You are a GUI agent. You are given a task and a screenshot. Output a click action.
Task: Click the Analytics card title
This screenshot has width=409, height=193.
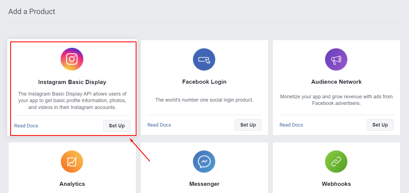72,184
